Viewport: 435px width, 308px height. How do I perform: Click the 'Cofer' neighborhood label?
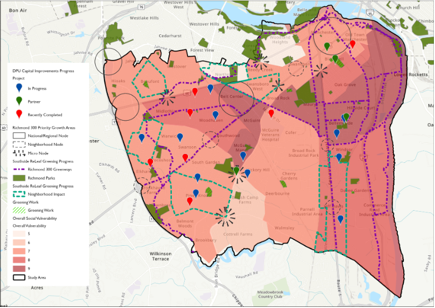pos(291,132)
